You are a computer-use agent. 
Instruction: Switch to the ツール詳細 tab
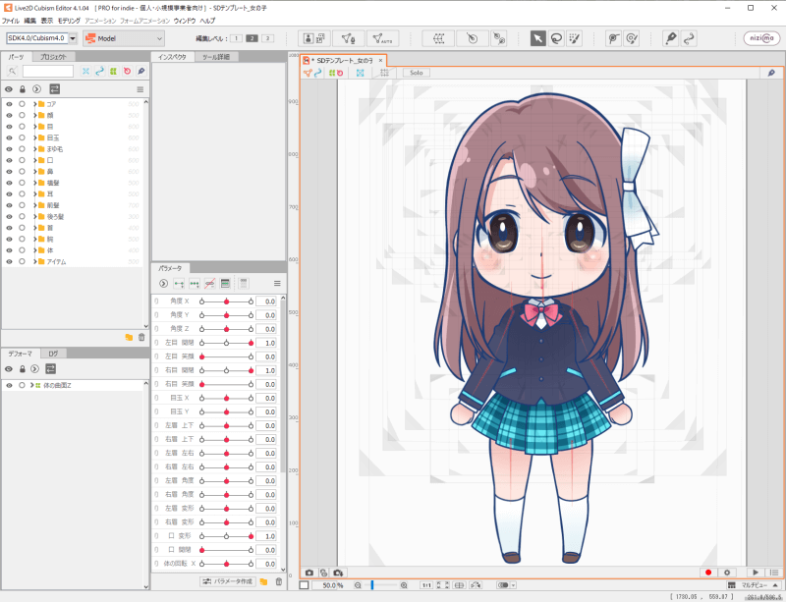click(216, 57)
